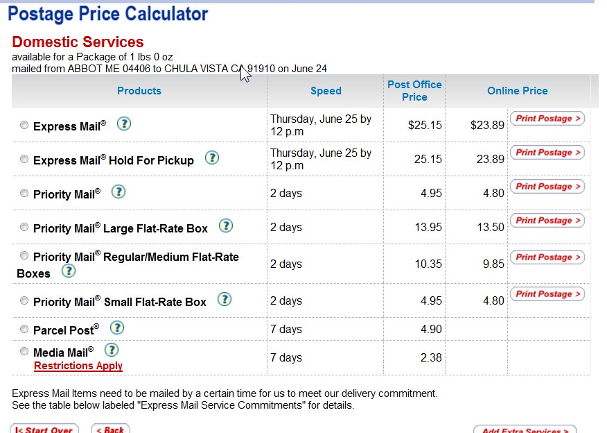Select the Media Mail radio button
Screen dimensions: 607x433
pyautogui.click(x=24, y=351)
